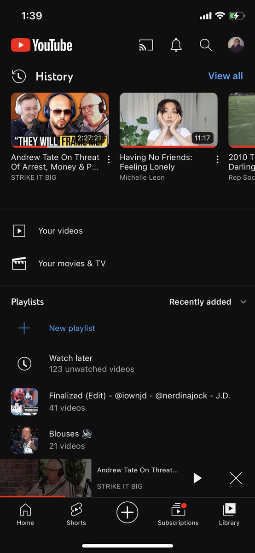Tap the chevron beside Recently added
This screenshot has height=553, width=255.
click(x=243, y=302)
